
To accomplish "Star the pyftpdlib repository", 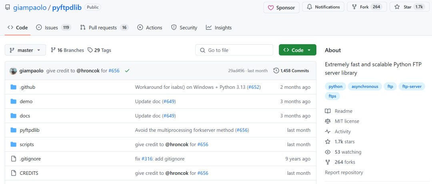I will tap(409, 7).
